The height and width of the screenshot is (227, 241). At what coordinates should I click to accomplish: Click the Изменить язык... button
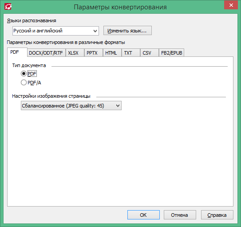[127, 31]
